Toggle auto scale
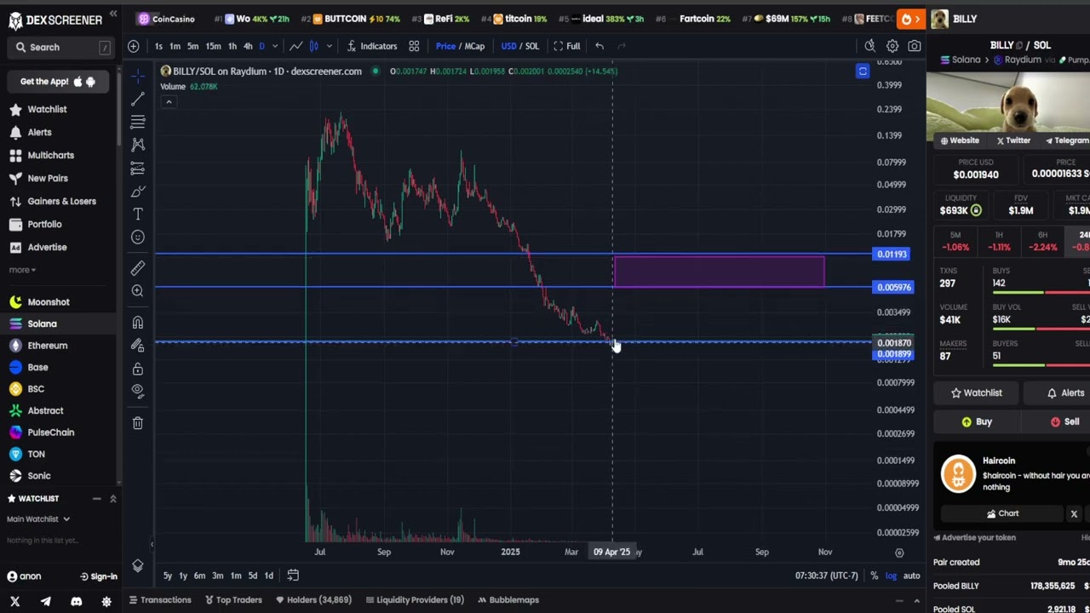The height and width of the screenshot is (613, 1090). point(911,576)
